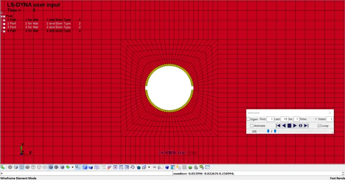Uncheck the Loop checkbox
This screenshot has width=345, height=180.
(x=319, y=126)
